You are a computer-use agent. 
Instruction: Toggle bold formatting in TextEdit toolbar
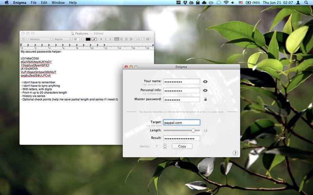(101, 39)
